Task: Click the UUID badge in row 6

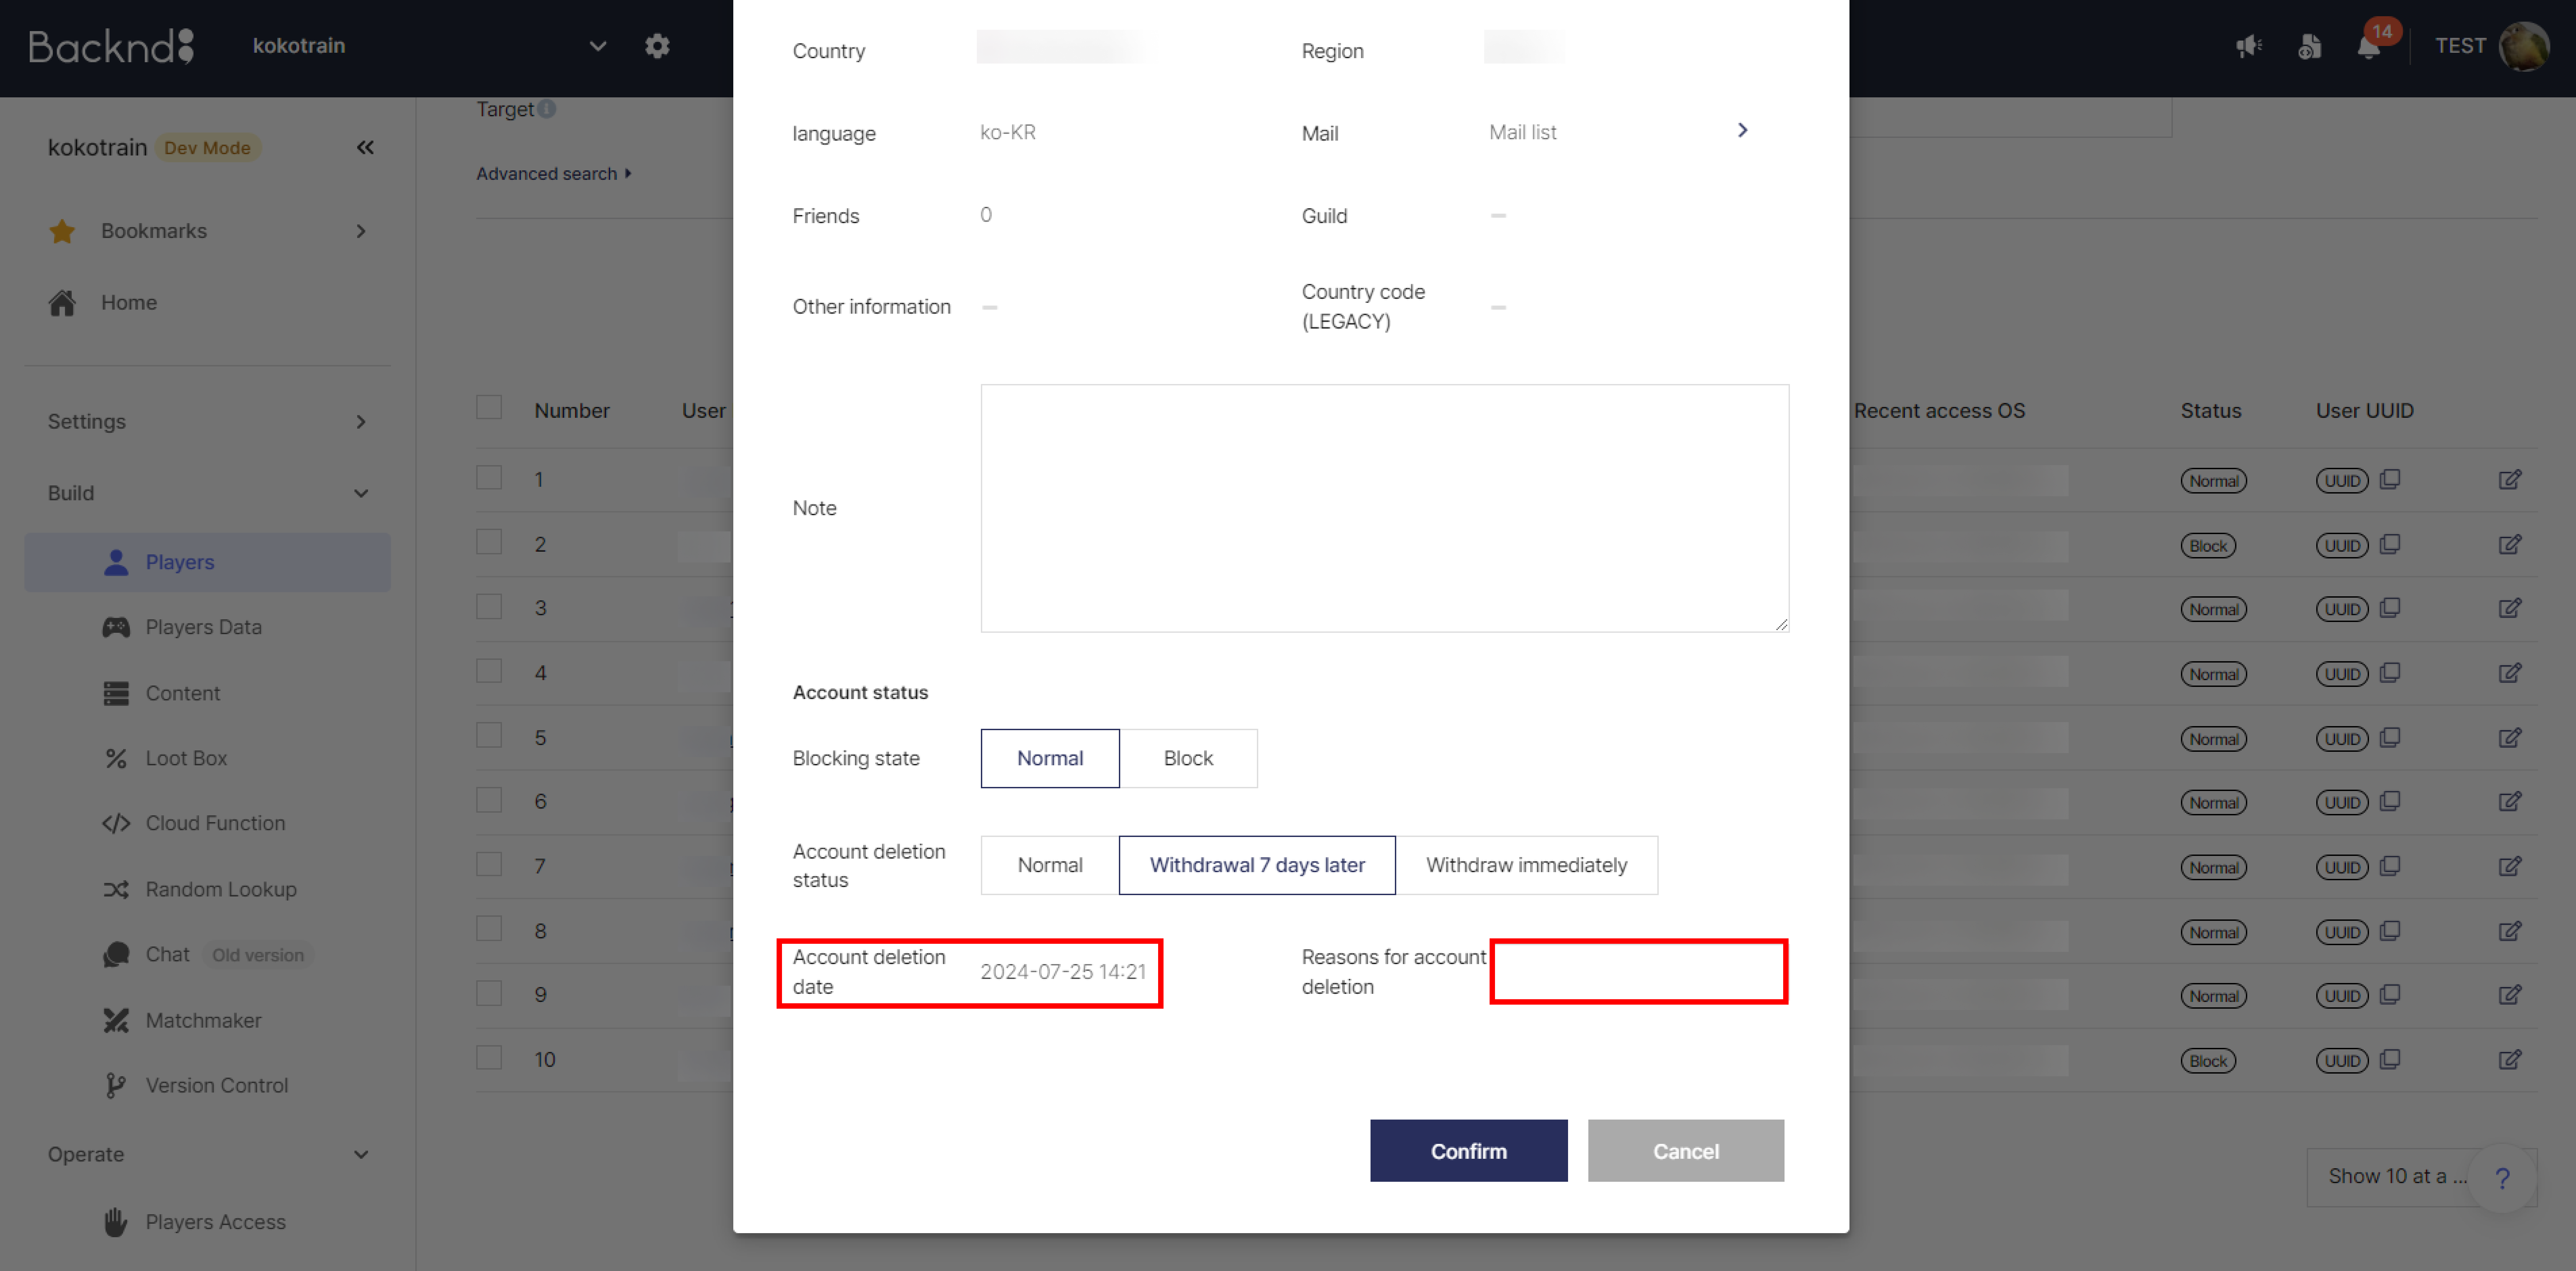Action: click(2342, 802)
